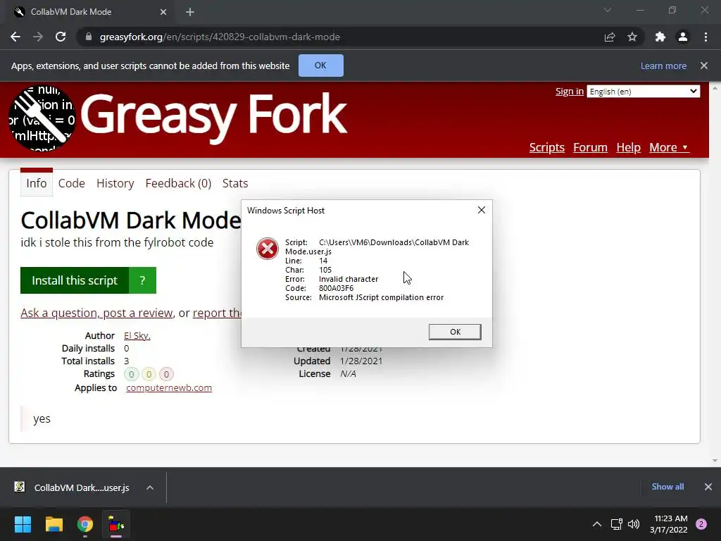721x541 pixels.
Task: Click the install help question mark
Action: 142,280
